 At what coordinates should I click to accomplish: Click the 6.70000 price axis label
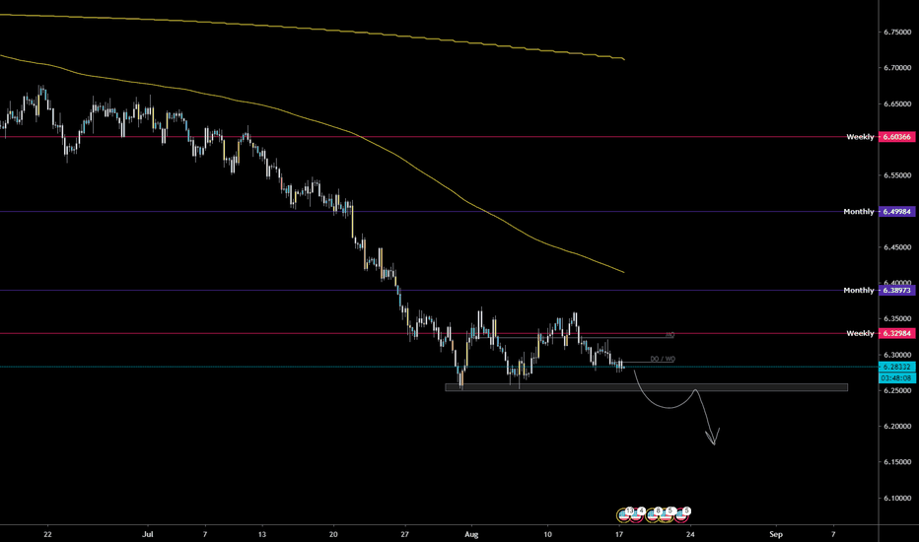click(x=897, y=68)
